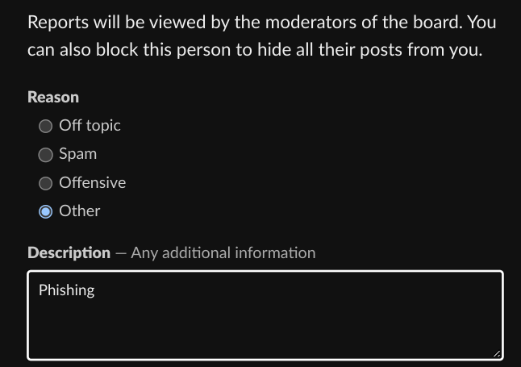Click the "Offensive" option label
Screen dimensions: 521x367
click(x=93, y=183)
